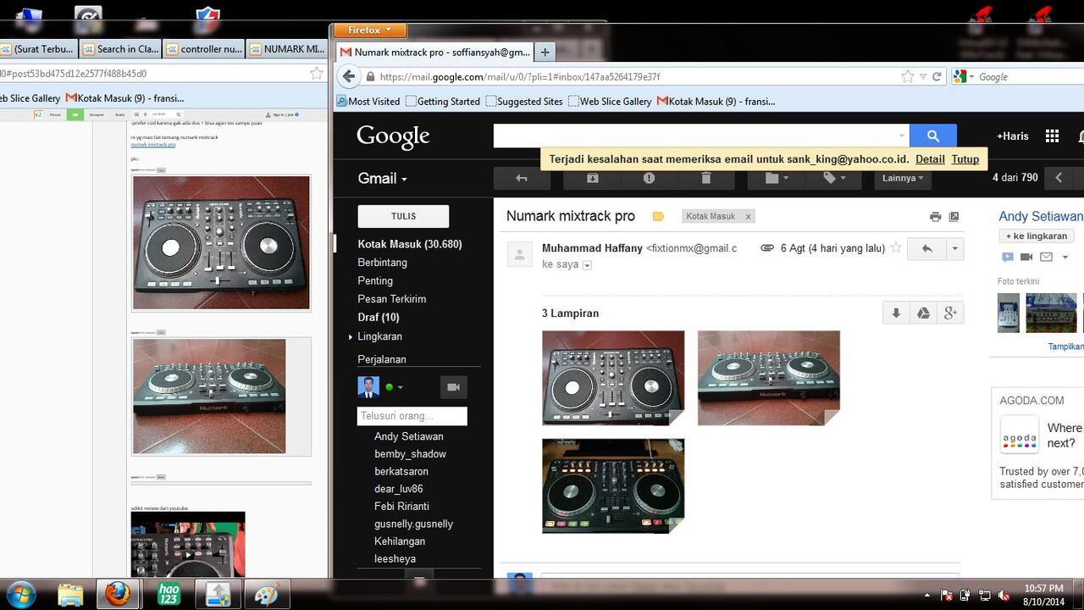The image size is (1084, 610).
Task: Open Kotak Masuk (30.680) folder
Action: [x=410, y=244]
